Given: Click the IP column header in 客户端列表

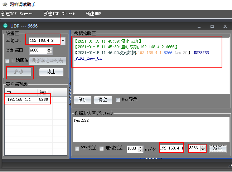Looking at the screenshot, I should (x=21, y=93).
